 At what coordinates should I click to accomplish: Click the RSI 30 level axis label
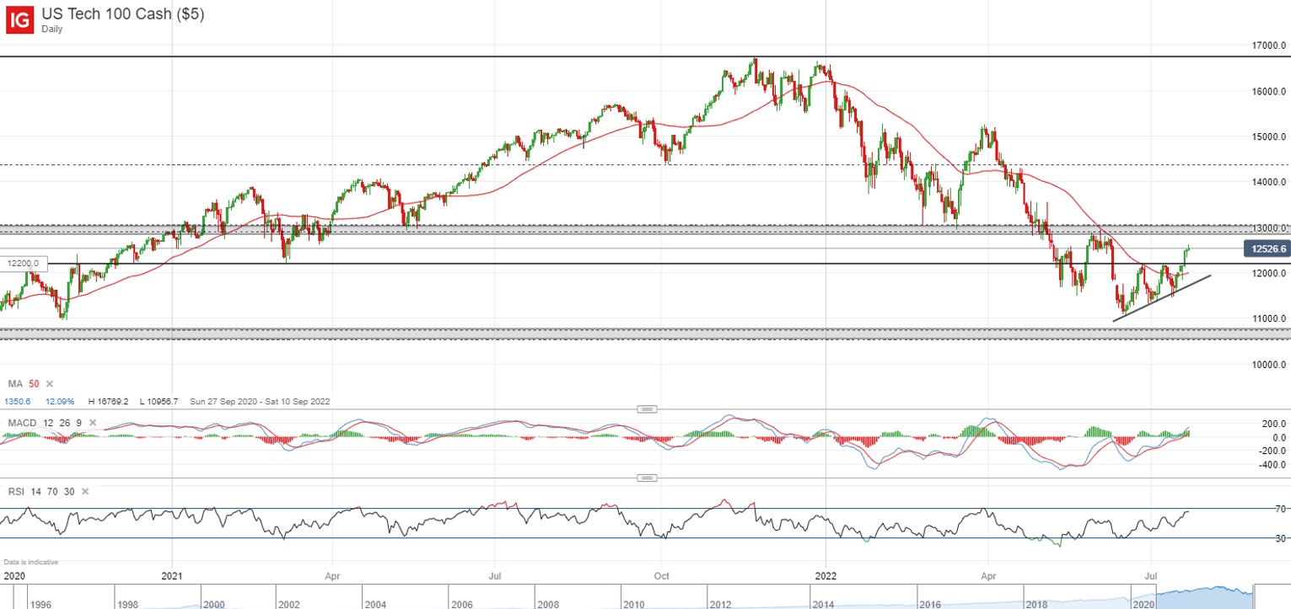[x=1280, y=538]
